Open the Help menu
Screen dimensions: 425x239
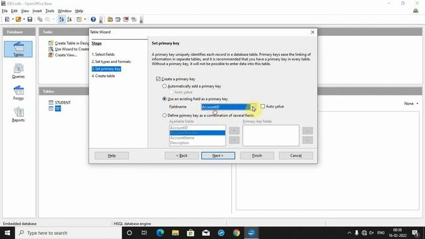coord(79,11)
